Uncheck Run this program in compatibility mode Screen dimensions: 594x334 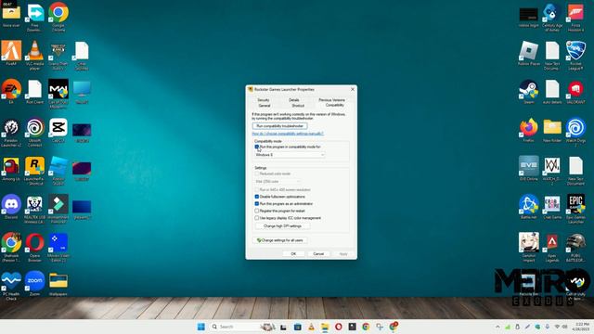(257, 147)
